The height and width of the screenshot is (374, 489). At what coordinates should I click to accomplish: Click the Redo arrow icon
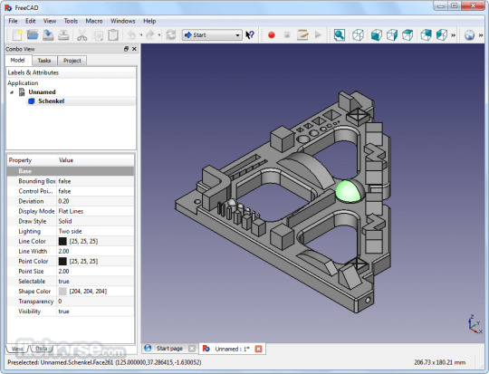150,34
